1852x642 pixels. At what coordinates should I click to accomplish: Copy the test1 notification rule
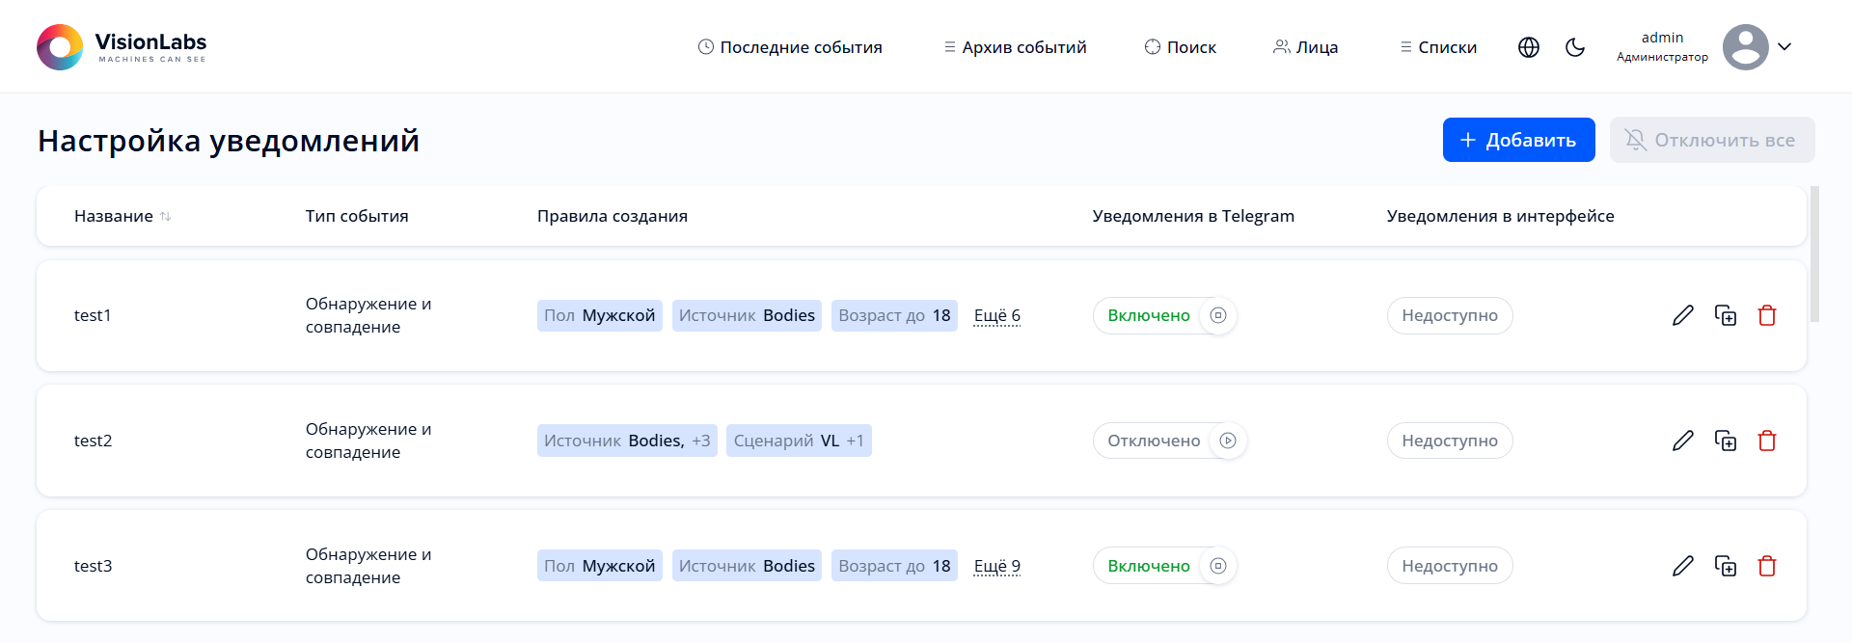1726,315
